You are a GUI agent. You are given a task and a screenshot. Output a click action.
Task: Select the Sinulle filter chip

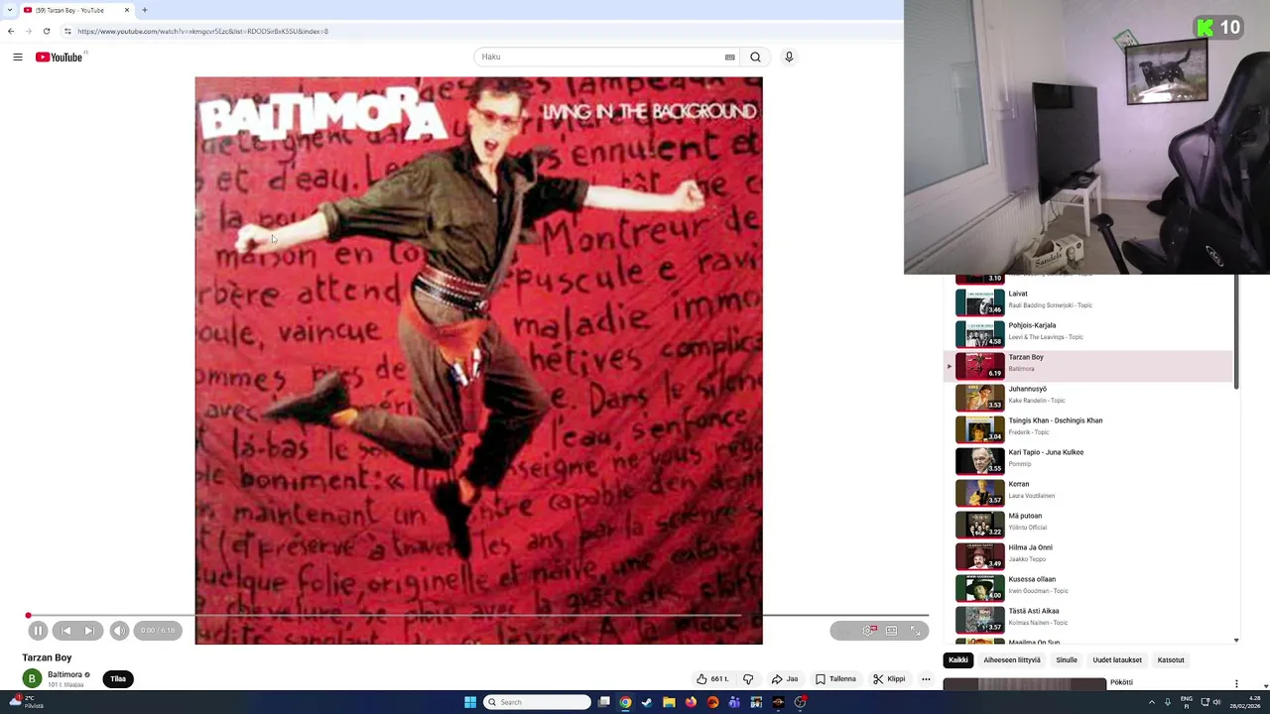(1067, 660)
